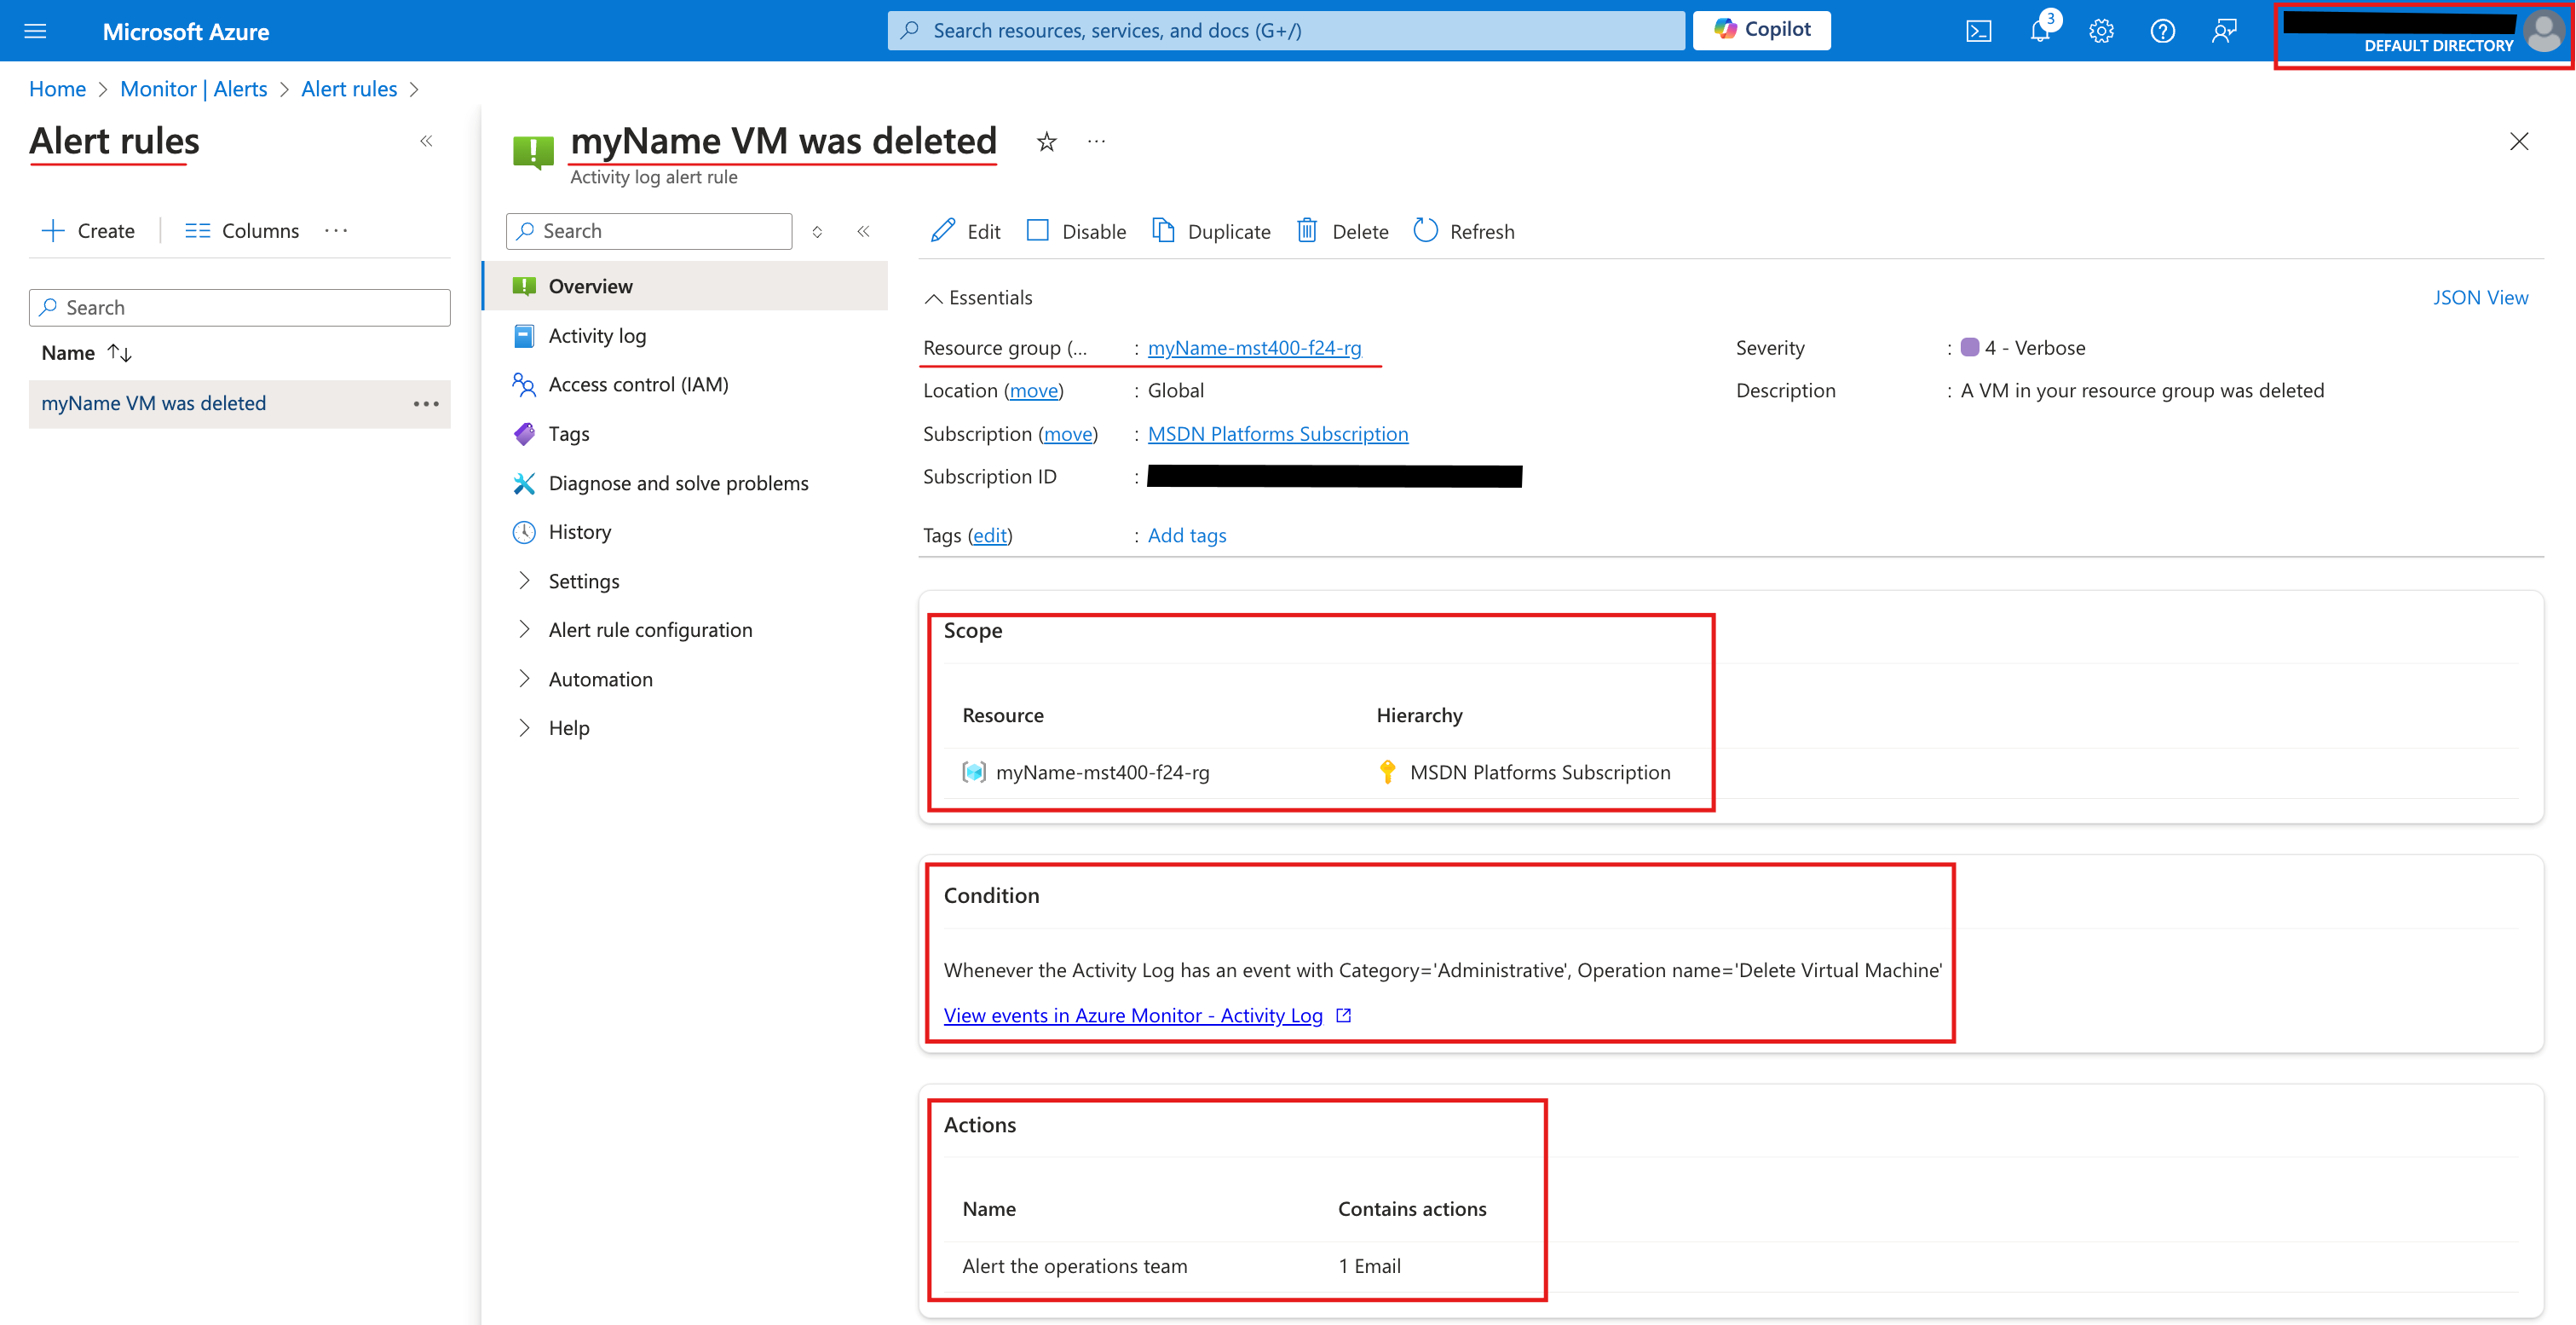The width and height of the screenshot is (2576, 1325).
Task: Favorite the alert rule with star icon
Action: [1046, 142]
